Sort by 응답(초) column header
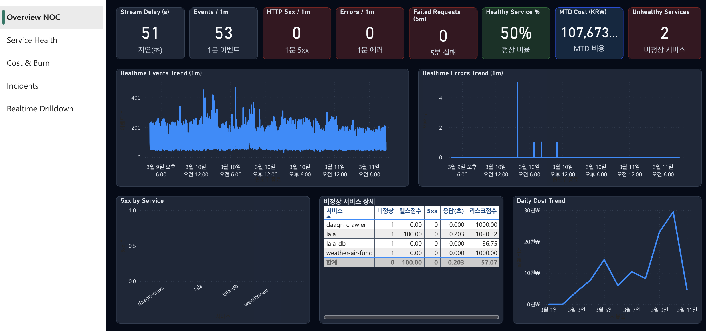The image size is (706, 331). coord(453,211)
